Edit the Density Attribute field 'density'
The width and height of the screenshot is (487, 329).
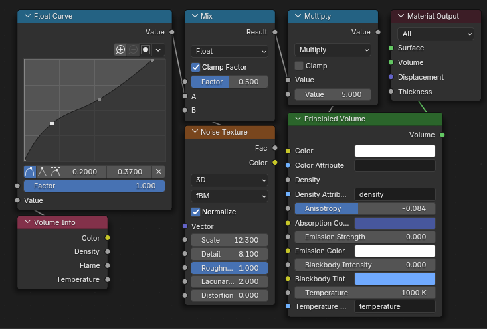(x=395, y=194)
